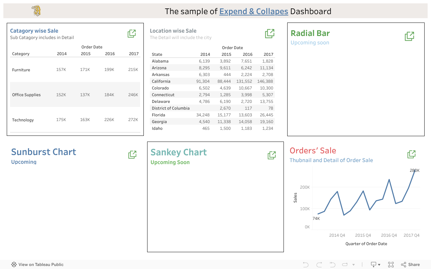Click the Redo arrow in toolbar
Viewport: 431px width, 269px height.
coord(319,265)
